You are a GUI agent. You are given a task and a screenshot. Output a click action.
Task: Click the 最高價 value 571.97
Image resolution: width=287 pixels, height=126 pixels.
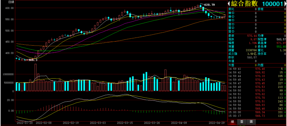(282, 43)
